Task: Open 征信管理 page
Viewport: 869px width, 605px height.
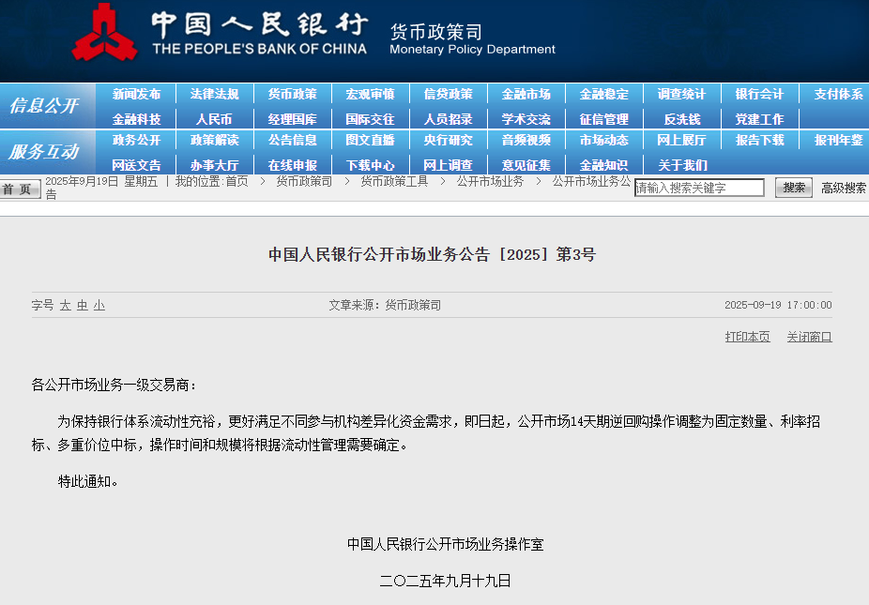Action: [x=604, y=119]
